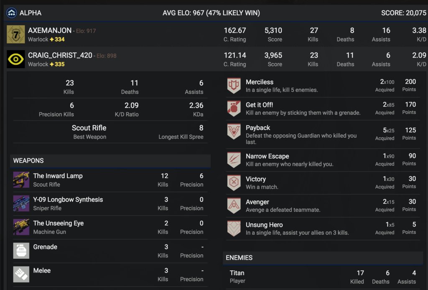This screenshot has height=290, width=428.
Task: Click the ENEMIES section header
Action: 323,258
